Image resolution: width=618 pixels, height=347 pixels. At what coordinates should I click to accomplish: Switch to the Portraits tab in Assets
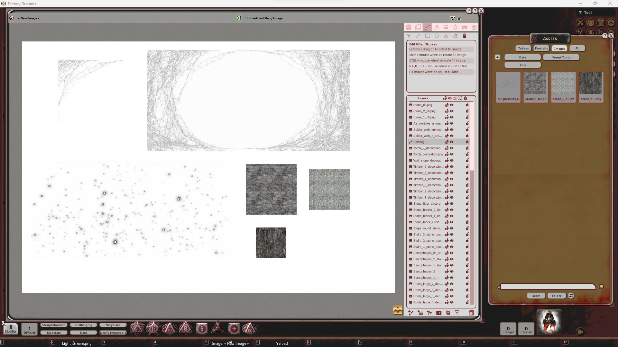click(x=541, y=48)
